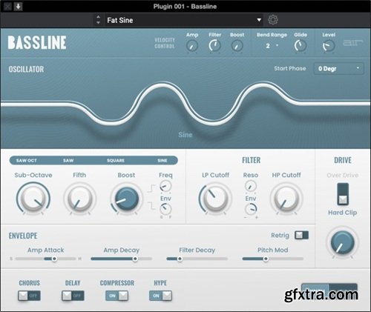Click the Filter Decay slider handle
The image size is (371, 312).
click(x=180, y=259)
